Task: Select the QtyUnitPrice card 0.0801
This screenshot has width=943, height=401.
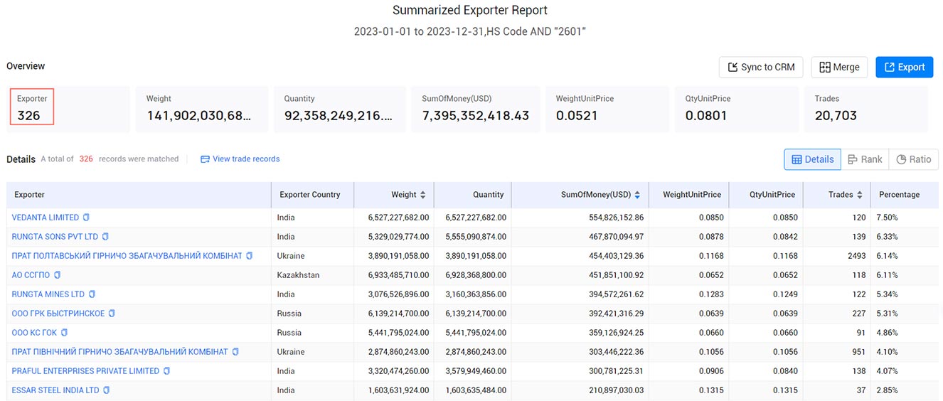Action: 737,109
